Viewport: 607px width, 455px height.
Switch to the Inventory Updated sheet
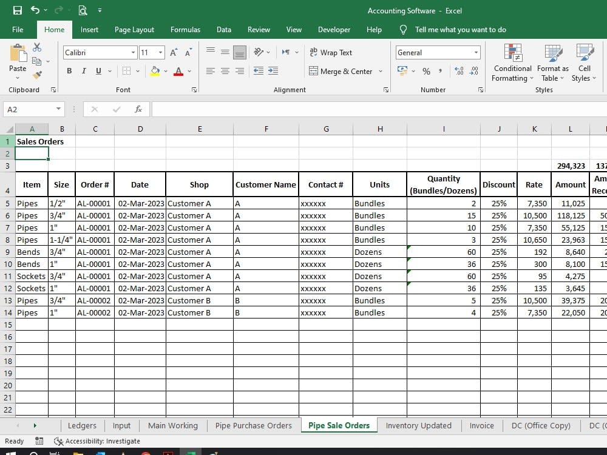click(419, 425)
